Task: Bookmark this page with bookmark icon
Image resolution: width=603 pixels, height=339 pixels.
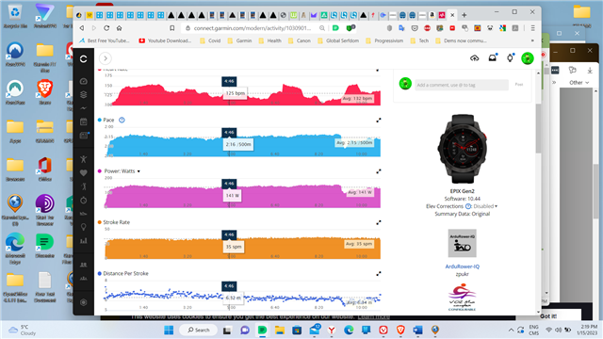Action: 172,28
